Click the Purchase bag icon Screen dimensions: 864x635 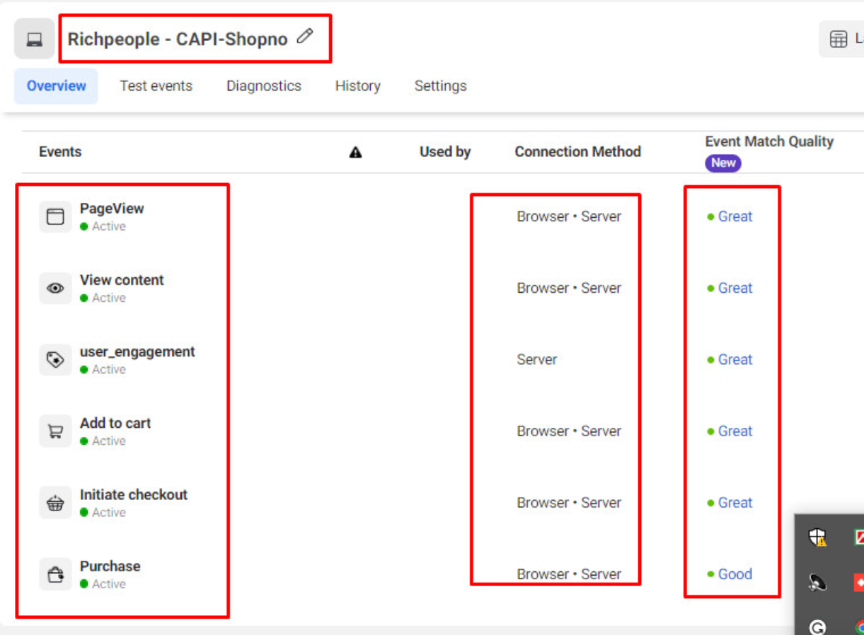(55, 575)
